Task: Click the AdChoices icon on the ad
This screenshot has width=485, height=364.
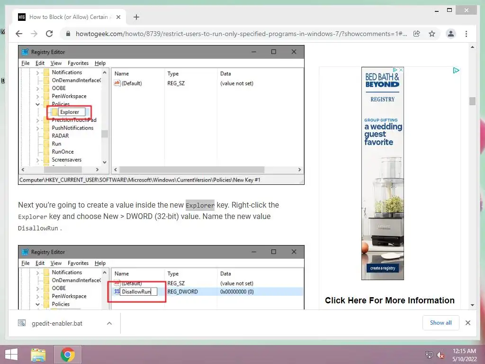Action: click(x=395, y=70)
